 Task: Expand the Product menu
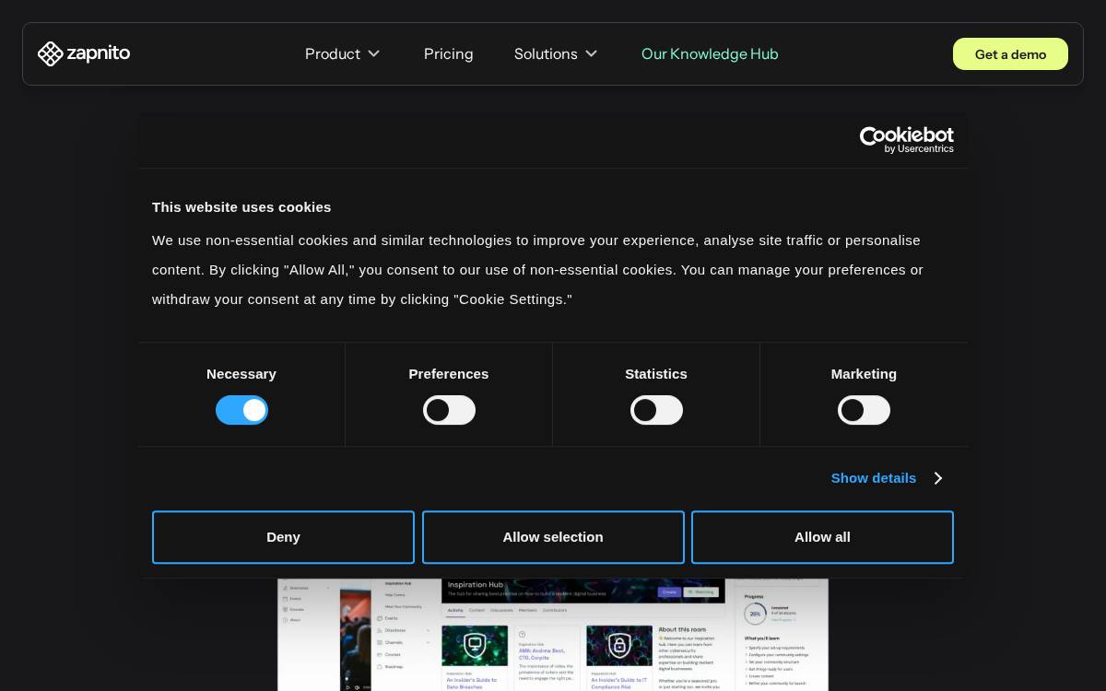point(343,53)
